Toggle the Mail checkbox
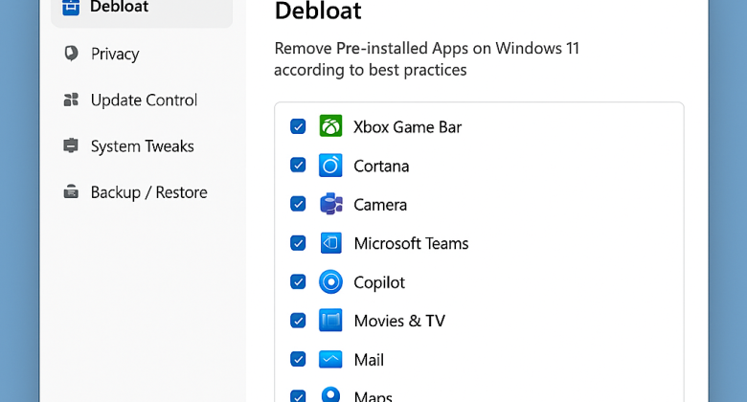Screen dimensions: 747x402 (x=298, y=360)
